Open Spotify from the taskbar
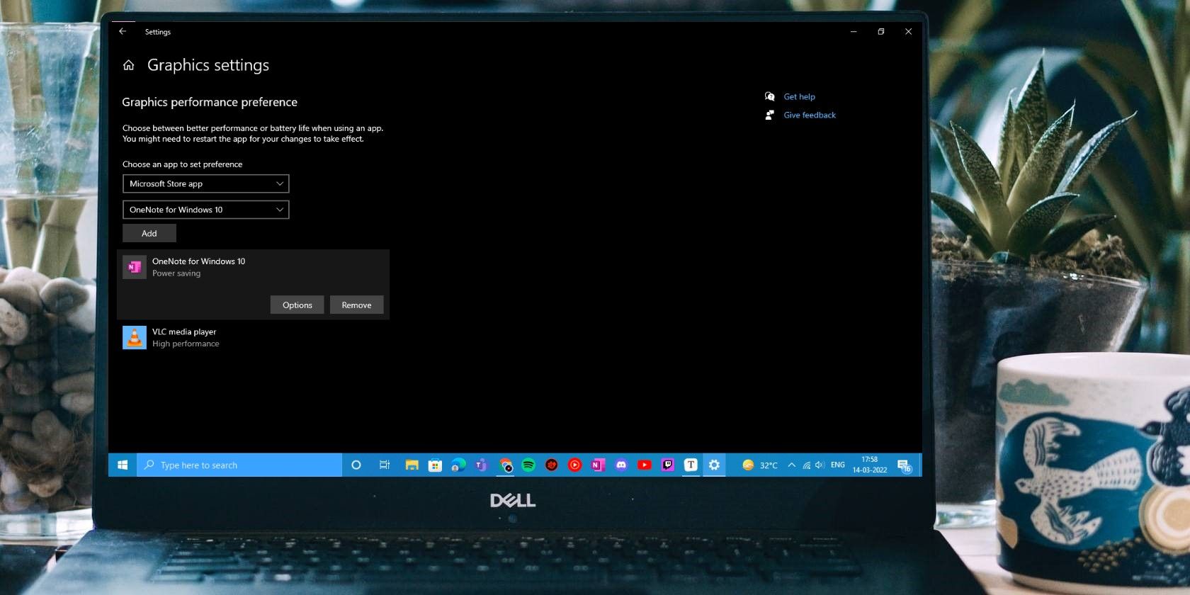 tap(528, 465)
